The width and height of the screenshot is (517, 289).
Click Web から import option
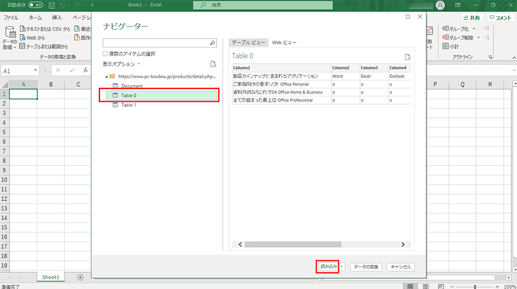[32, 37]
